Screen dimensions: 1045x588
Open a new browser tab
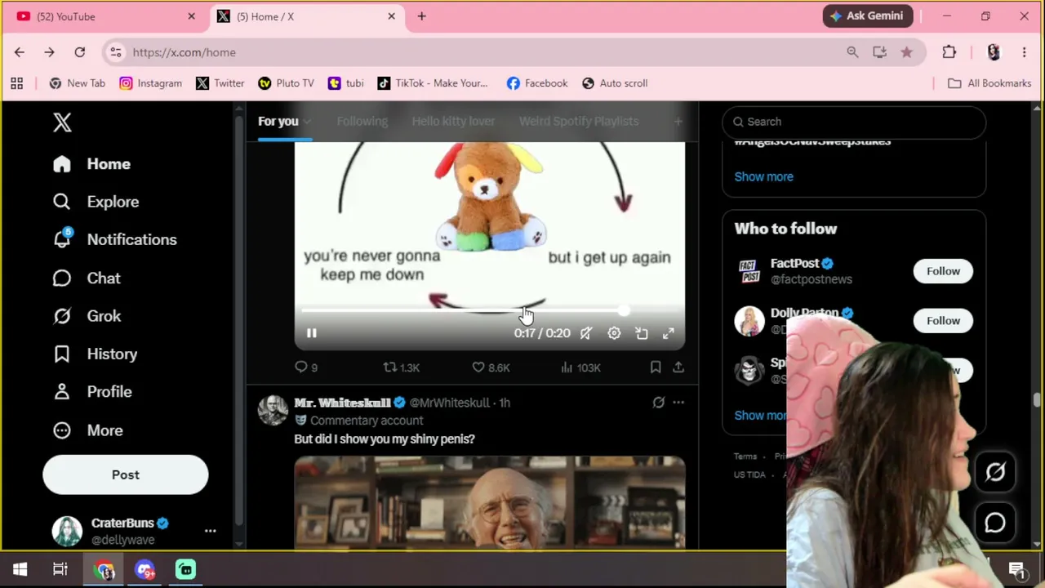[421, 16]
